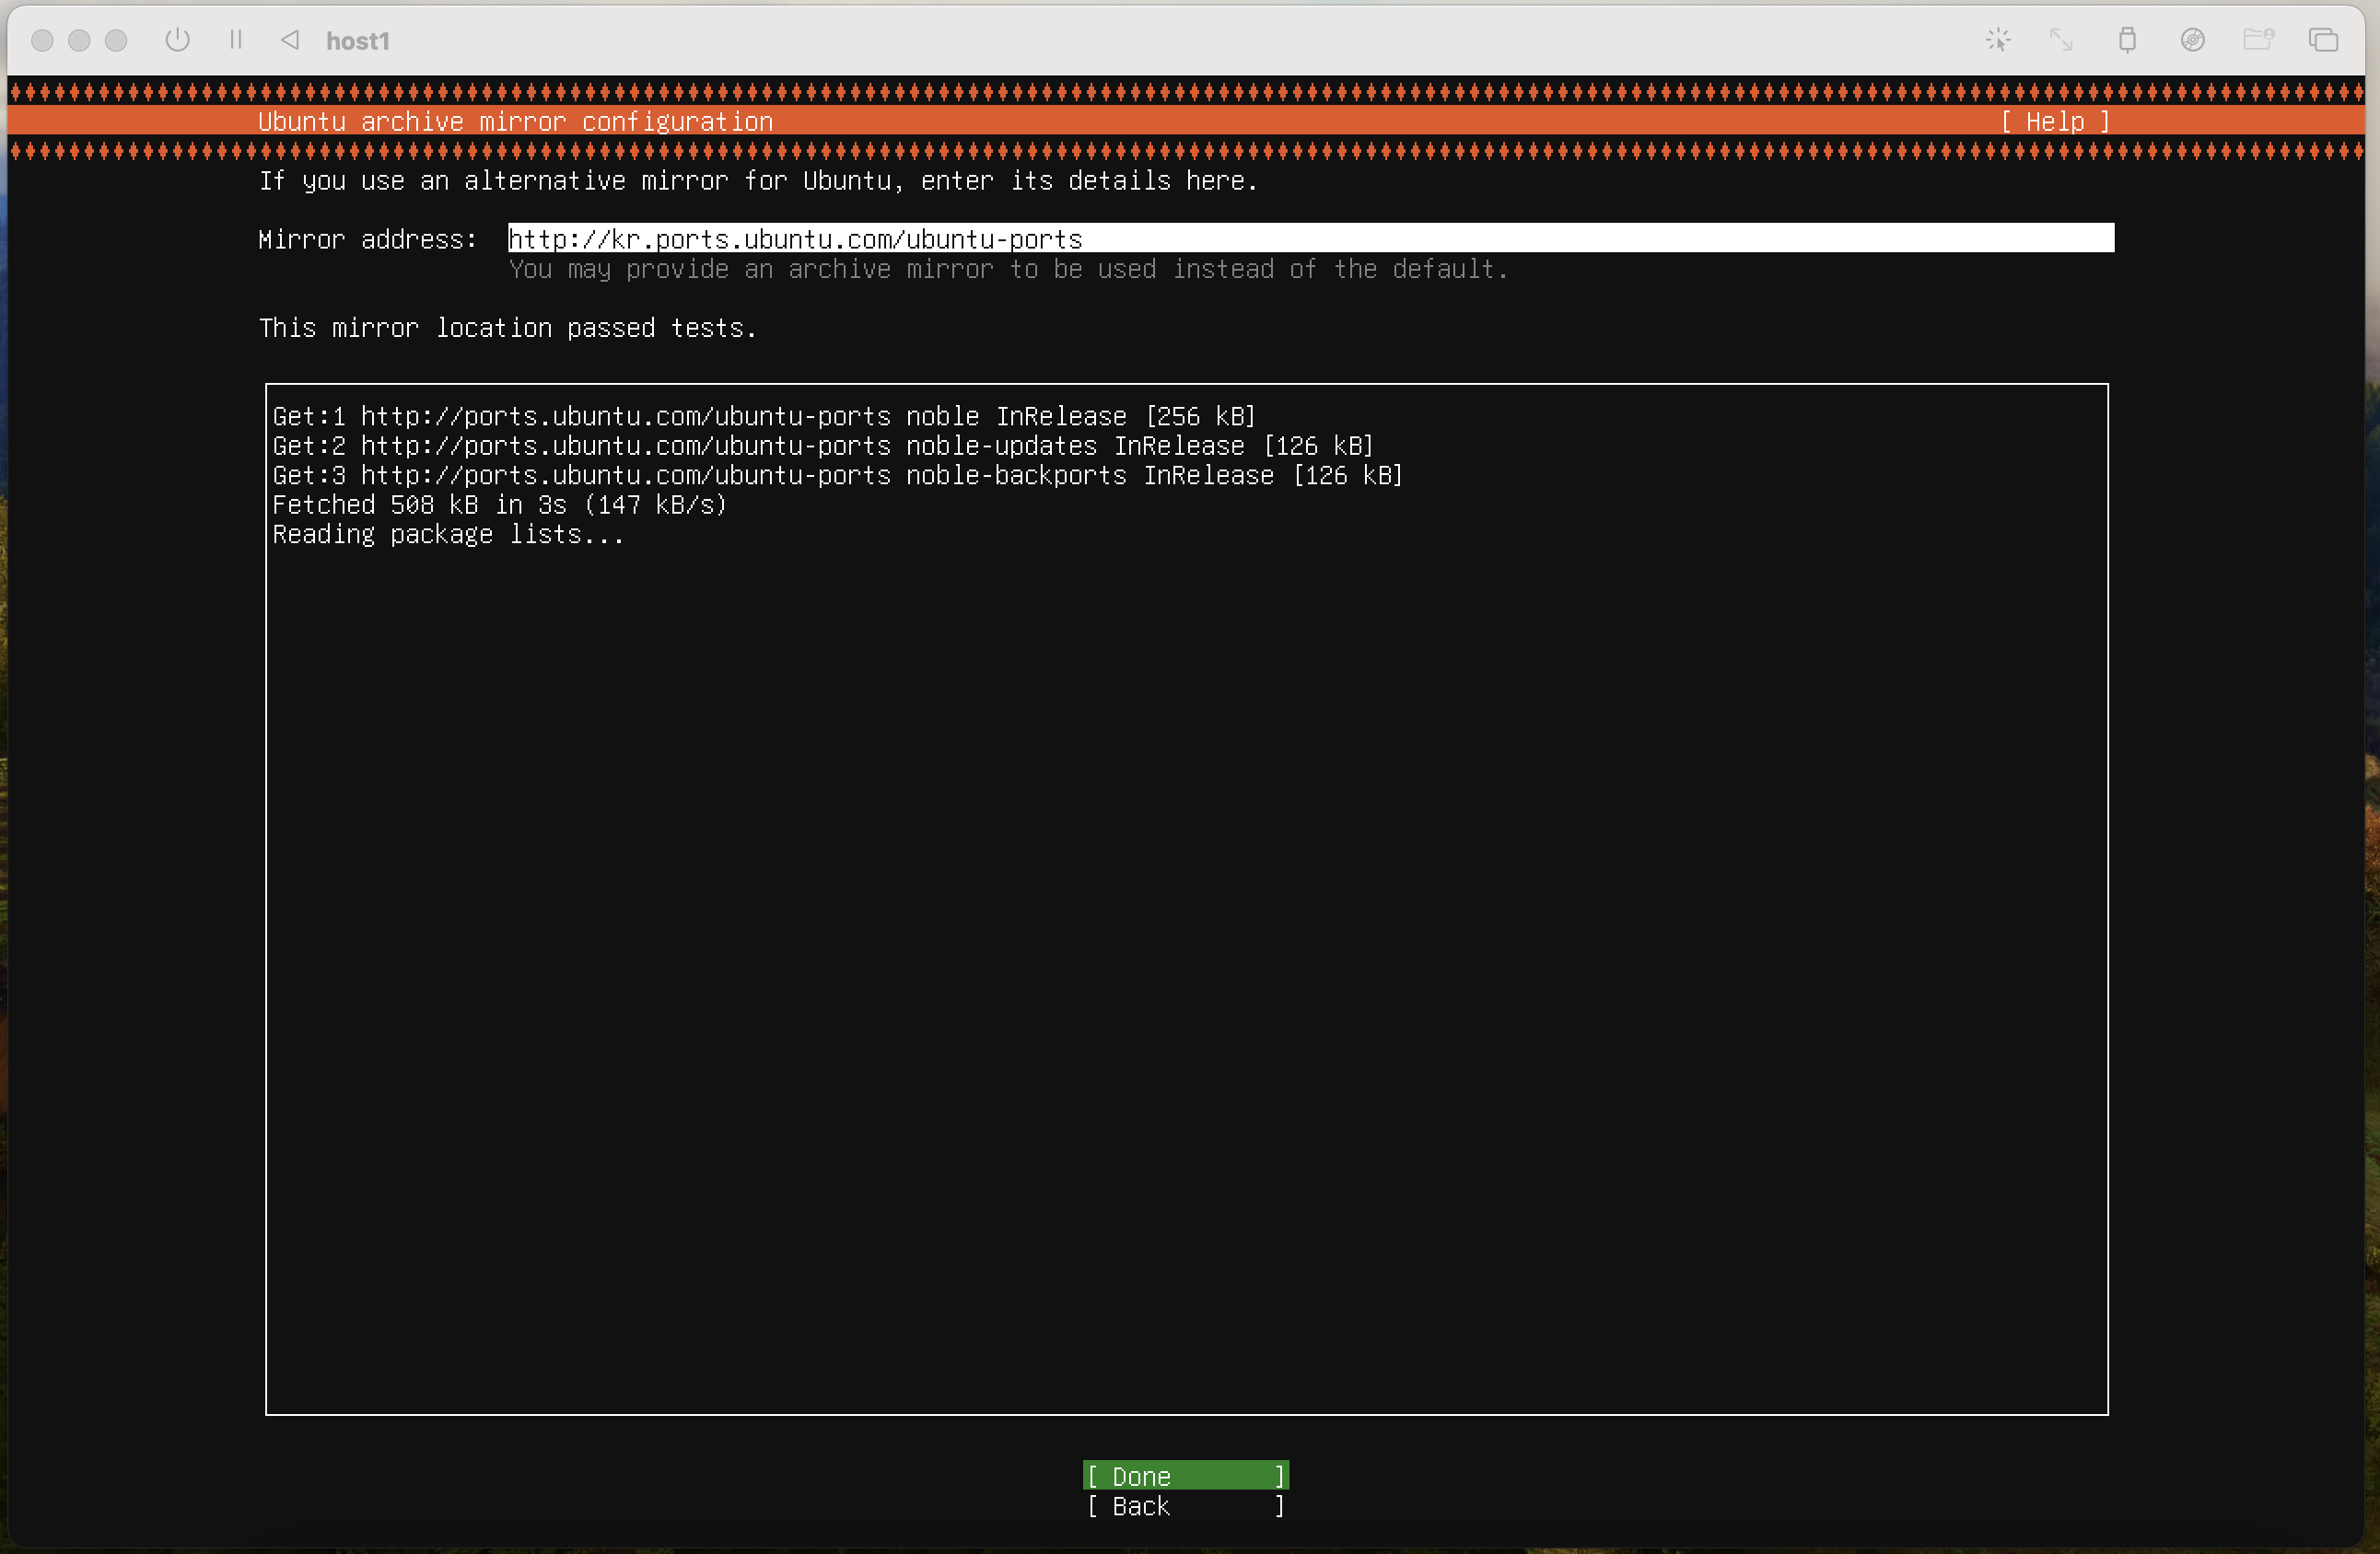The width and height of the screenshot is (2380, 1554).
Task: Open the CD/DVD drive image icon
Action: pyautogui.click(x=2192, y=40)
